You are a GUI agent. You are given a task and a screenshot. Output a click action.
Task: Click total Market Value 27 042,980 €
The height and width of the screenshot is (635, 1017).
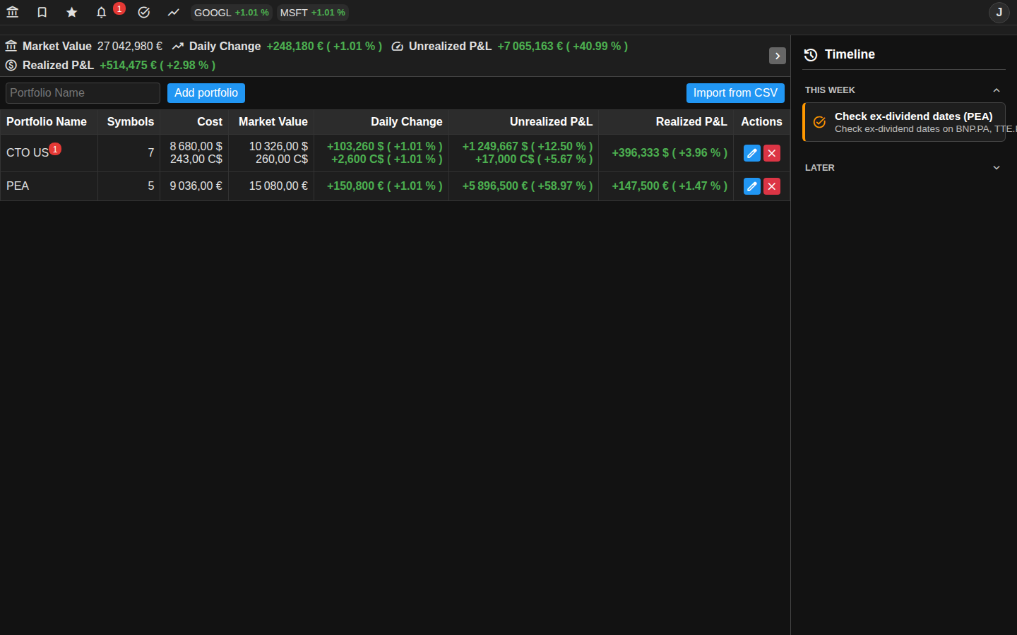(x=130, y=47)
